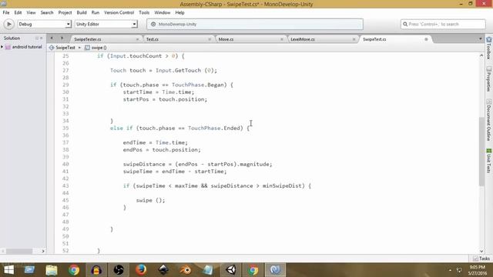Open File Explorer folder in taskbar
Image resolution: width=493 pixels, height=277 pixels.
[x=52, y=270]
